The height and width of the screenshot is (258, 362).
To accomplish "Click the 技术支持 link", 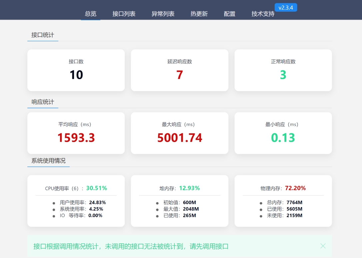I will pos(262,14).
